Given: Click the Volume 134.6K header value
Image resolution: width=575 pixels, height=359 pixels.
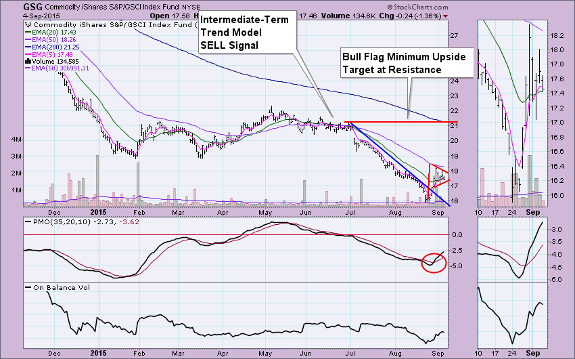Looking at the screenshot, I should point(348,16).
